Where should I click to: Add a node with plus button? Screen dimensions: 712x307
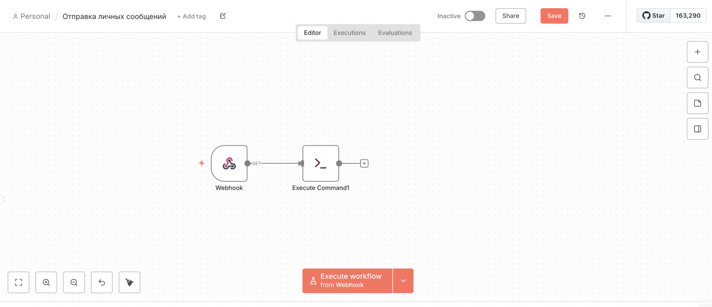[x=697, y=52]
